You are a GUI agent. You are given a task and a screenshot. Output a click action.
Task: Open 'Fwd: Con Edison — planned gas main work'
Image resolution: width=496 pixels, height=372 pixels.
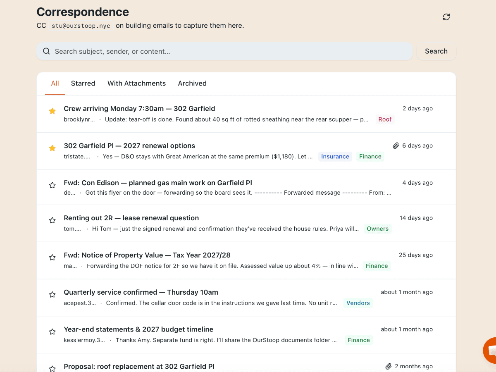158,183
